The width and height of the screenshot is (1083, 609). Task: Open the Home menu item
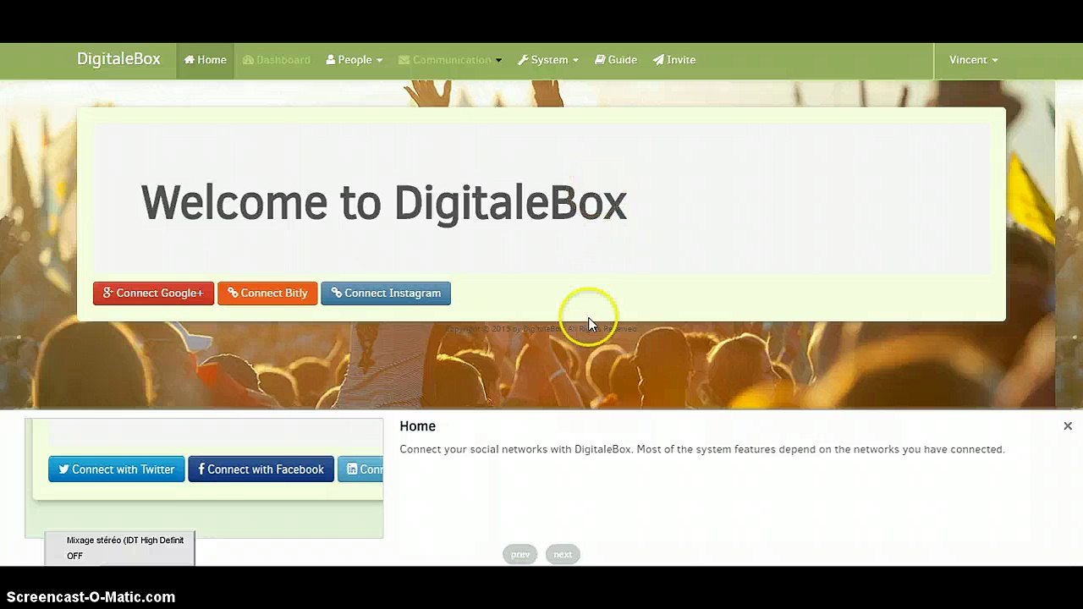pyautogui.click(x=206, y=60)
